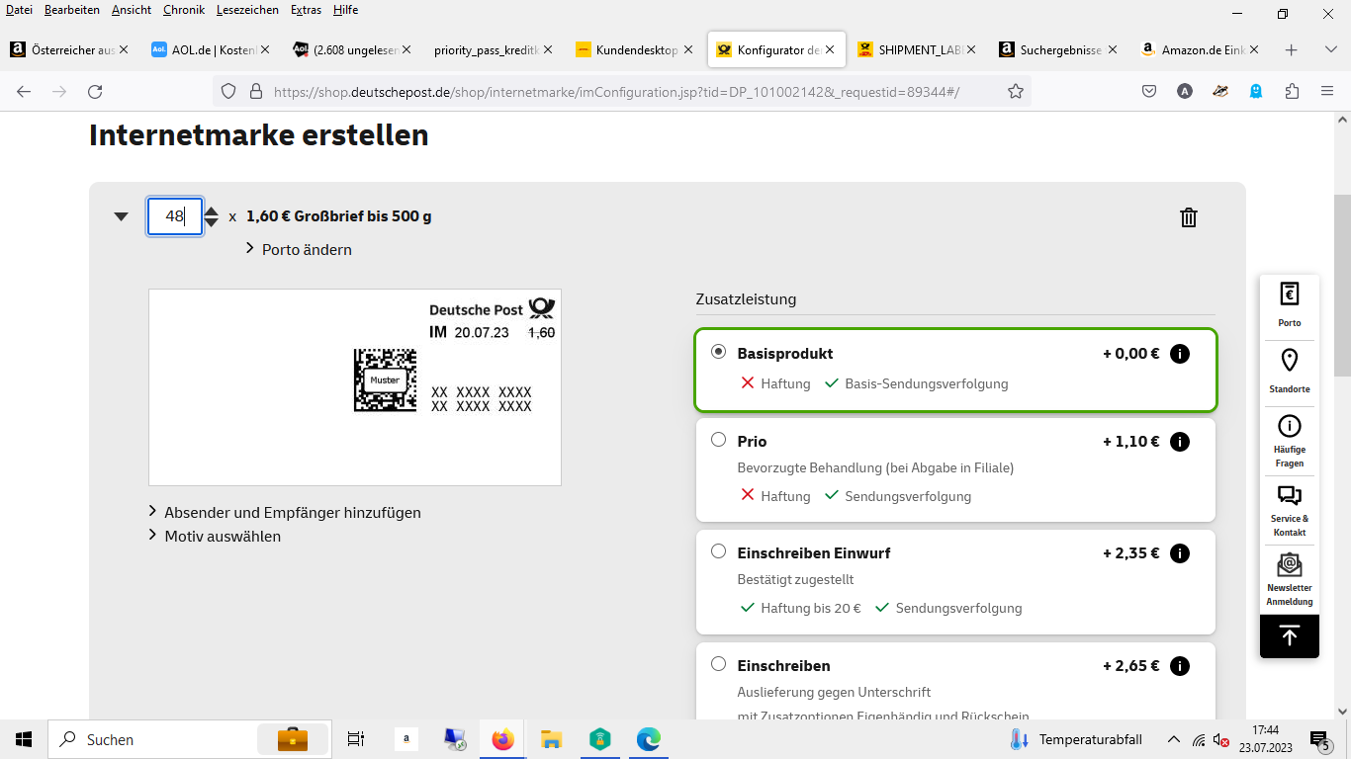This screenshot has width=1351, height=759.
Task: Open Newsletter Anmeldung sidebar item
Action: [1289, 579]
